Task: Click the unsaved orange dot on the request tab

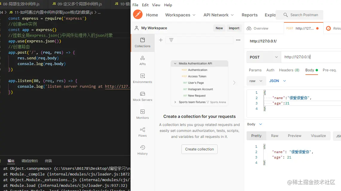Action: [317, 28]
